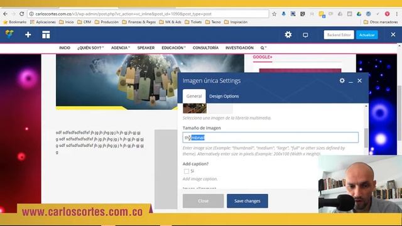Open the red circular extension icon

(x=387, y=14)
